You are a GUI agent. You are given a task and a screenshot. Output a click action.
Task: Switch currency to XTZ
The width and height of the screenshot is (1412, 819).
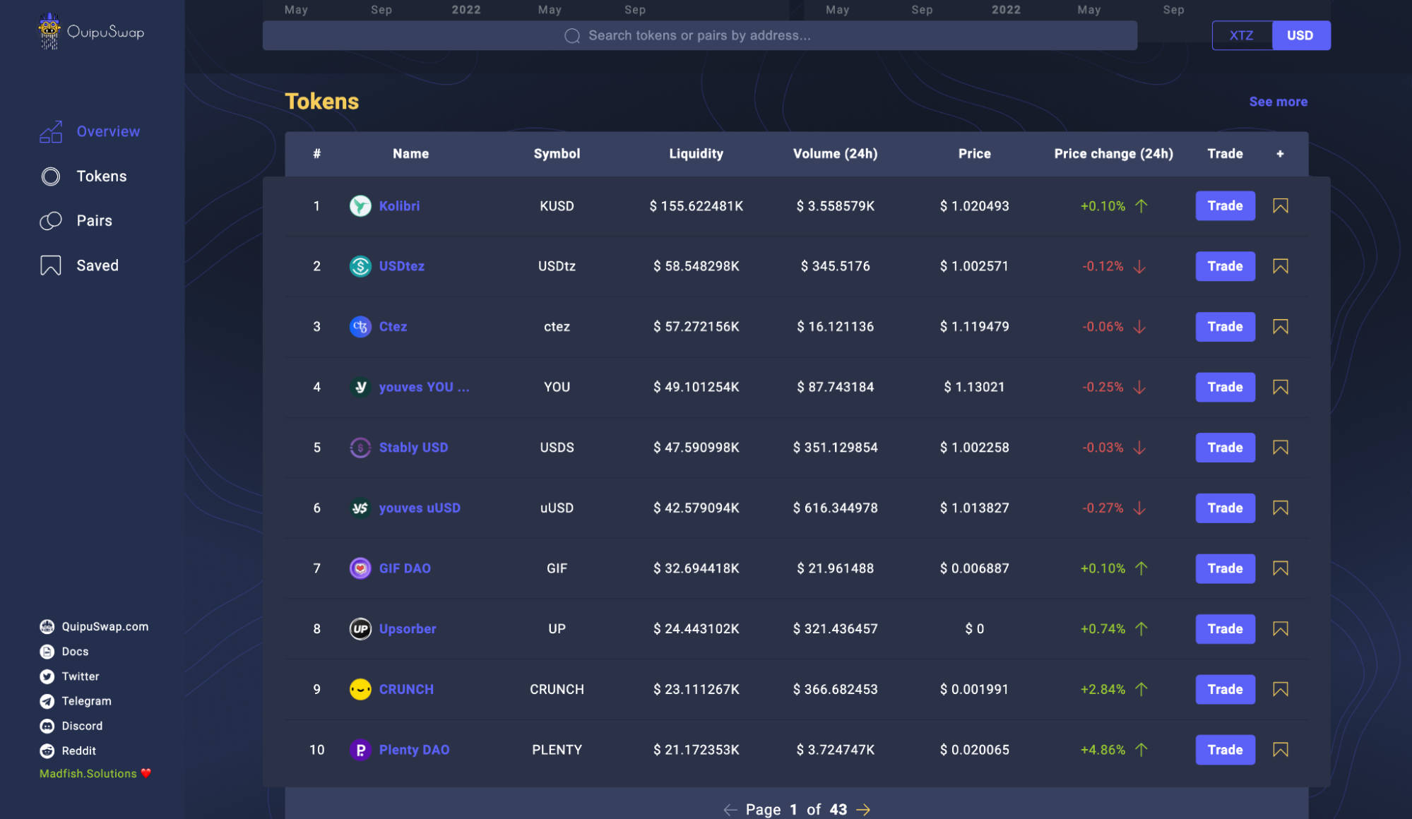1241,35
